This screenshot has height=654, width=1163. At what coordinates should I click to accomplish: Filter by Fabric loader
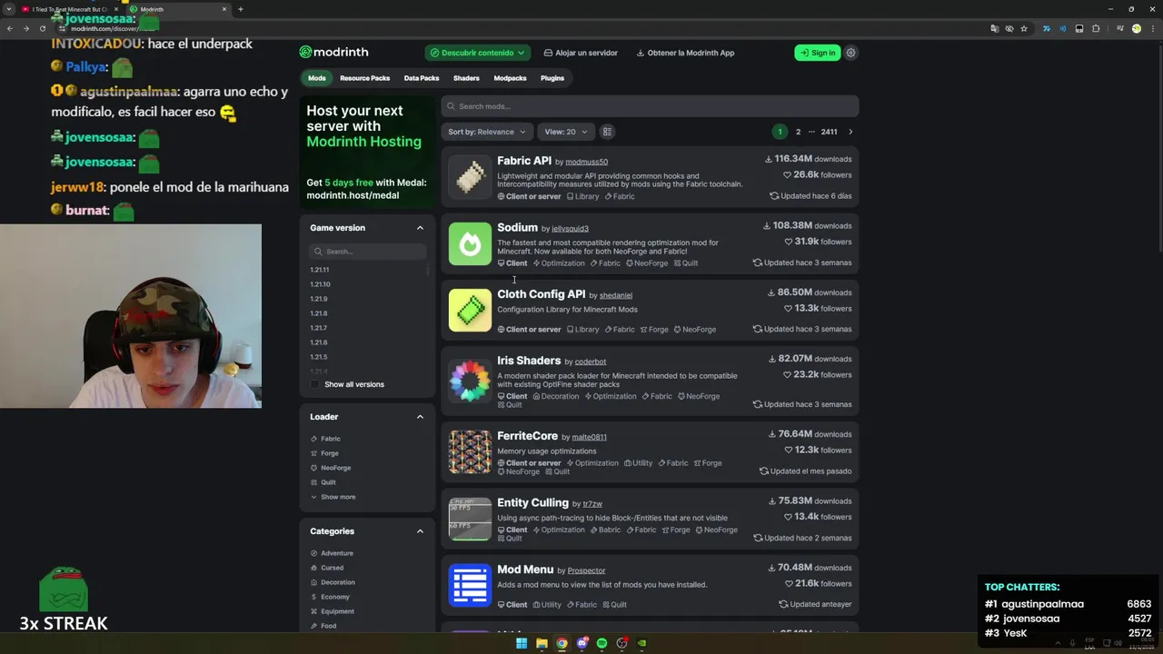tap(325, 439)
